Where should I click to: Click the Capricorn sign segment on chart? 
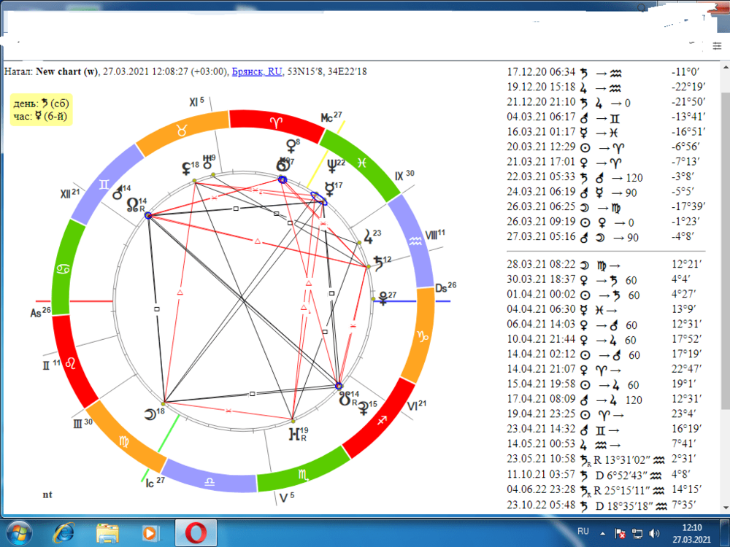422,335
